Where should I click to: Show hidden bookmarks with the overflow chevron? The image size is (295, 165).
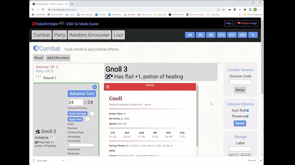[240, 15]
